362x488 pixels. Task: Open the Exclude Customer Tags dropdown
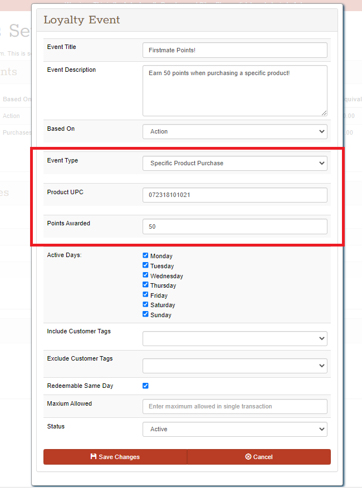coord(234,366)
